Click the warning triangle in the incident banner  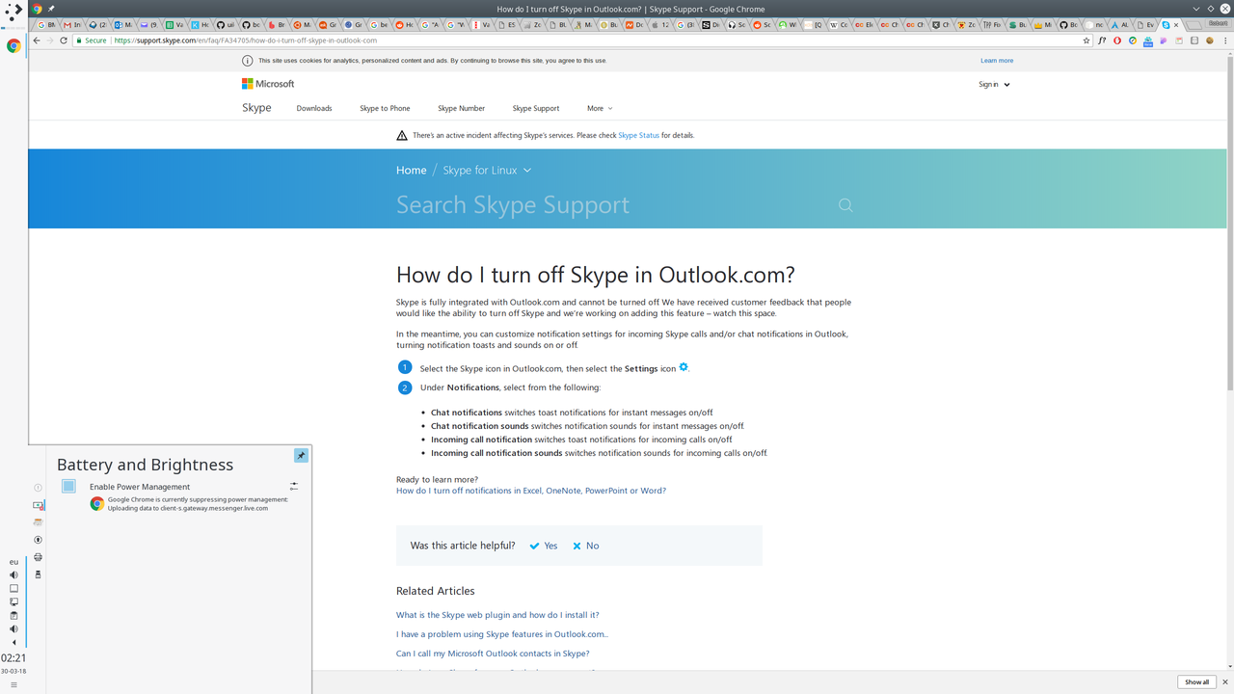click(402, 135)
